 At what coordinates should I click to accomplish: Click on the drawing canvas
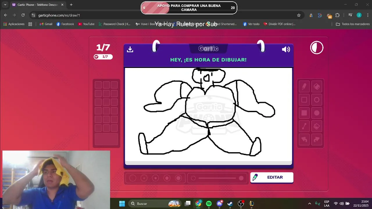(x=208, y=114)
